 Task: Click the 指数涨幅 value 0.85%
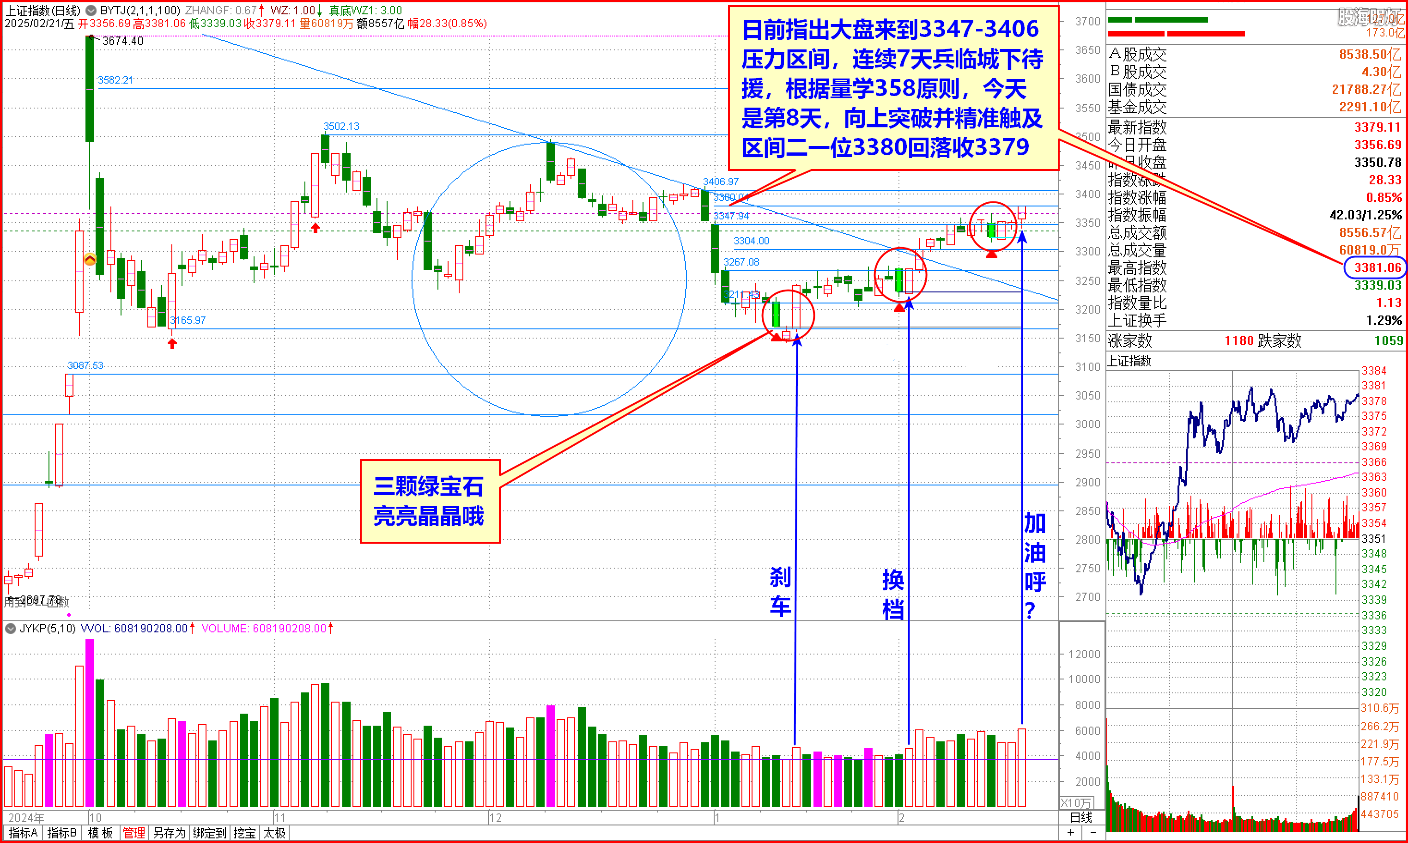click(1384, 198)
